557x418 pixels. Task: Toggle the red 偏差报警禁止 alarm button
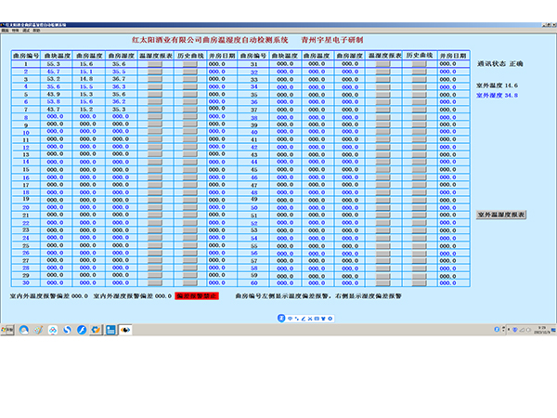pyautogui.click(x=197, y=295)
